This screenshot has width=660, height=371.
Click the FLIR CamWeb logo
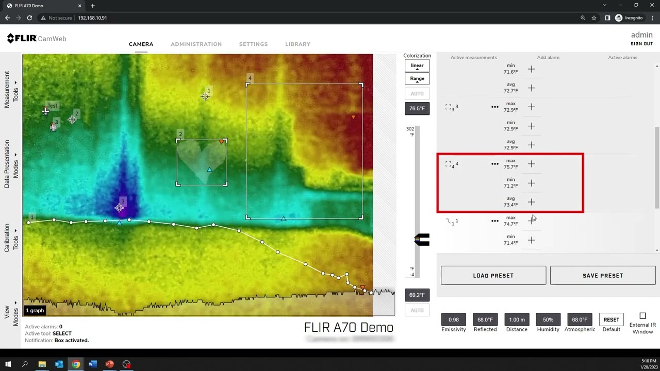(x=36, y=39)
